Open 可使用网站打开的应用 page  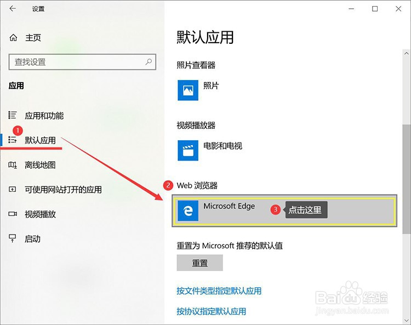[x=63, y=190]
